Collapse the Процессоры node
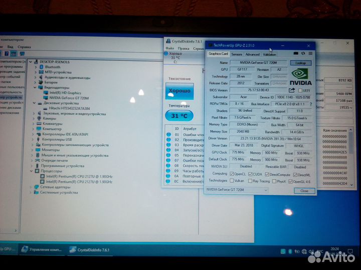361x270 pixels. click(32, 171)
